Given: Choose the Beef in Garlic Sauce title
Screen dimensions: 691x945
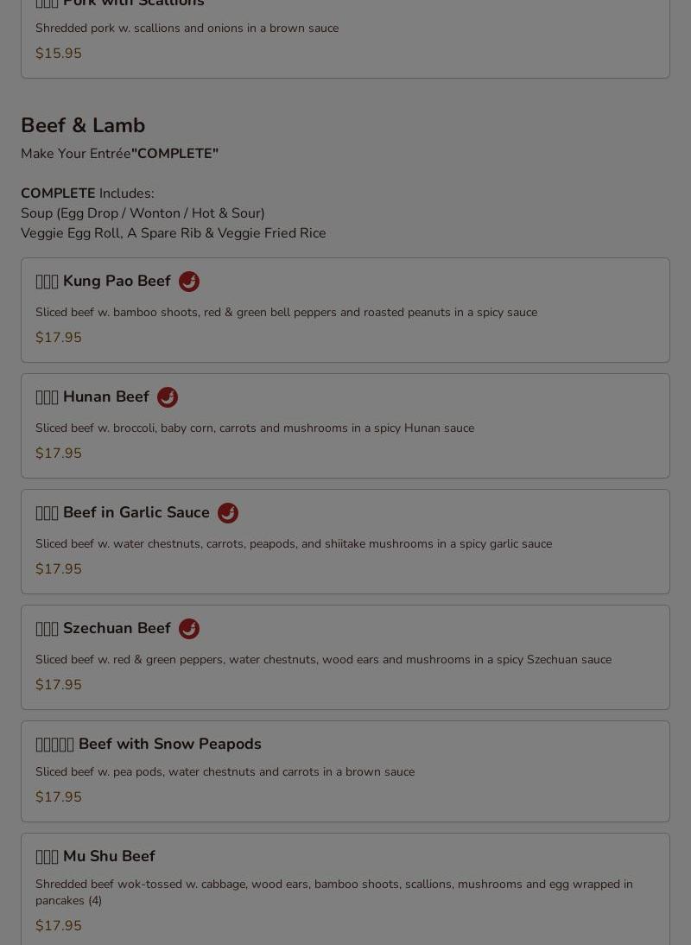Looking at the screenshot, I should coord(123,513).
